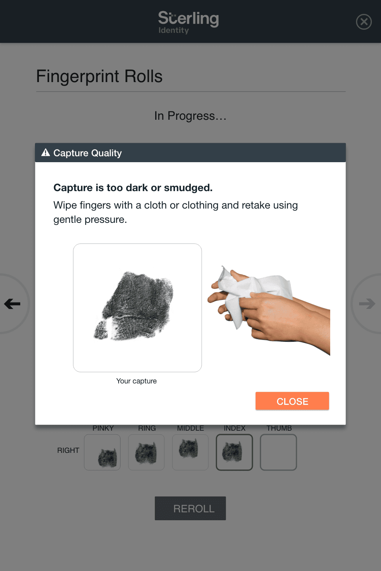Click the 'Capture is too dark or smudged' message
Viewport: 381px width, 571px height.
(133, 188)
